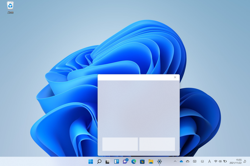Open taskbar Search magnifier
Screen dimensions: 250x166
(99, 162)
